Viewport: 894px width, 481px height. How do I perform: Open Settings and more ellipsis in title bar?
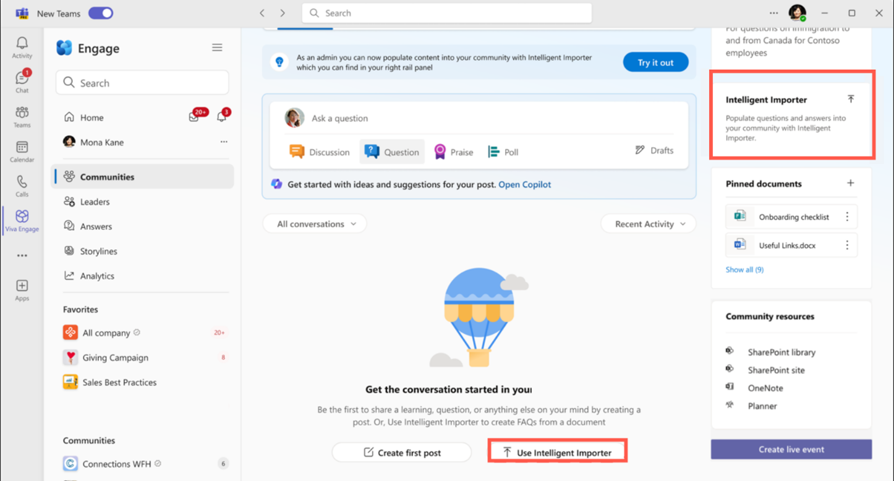(x=773, y=13)
